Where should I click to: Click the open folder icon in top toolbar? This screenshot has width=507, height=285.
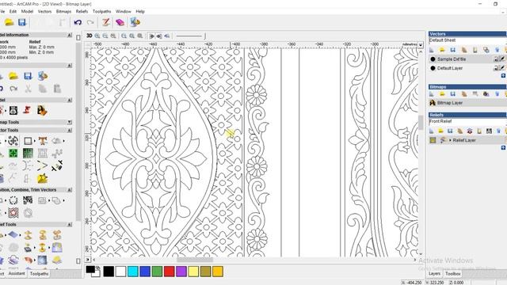click(x=9, y=22)
